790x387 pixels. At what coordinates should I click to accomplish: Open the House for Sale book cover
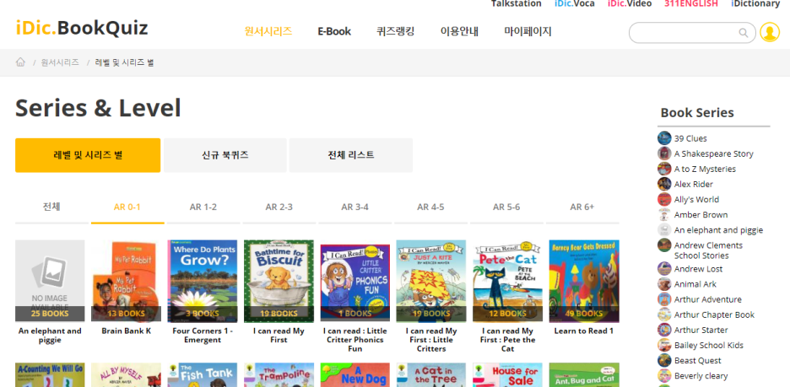point(507,375)
